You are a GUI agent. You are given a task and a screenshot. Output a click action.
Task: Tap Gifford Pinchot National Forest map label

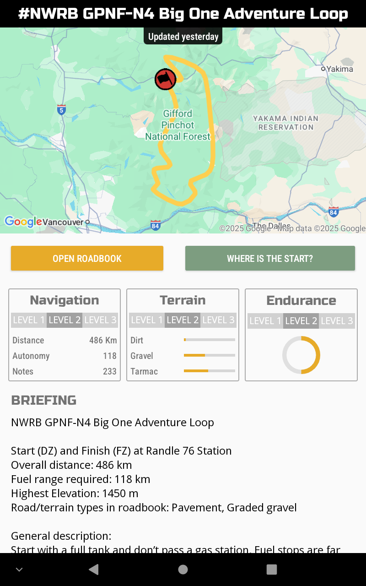178,125
